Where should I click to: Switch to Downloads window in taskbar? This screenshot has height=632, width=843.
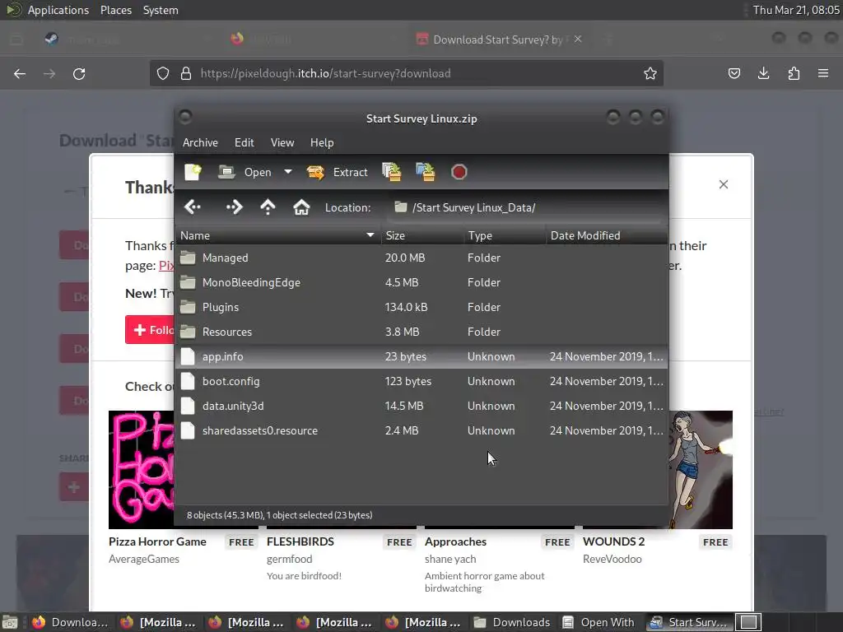coord(512,622)
